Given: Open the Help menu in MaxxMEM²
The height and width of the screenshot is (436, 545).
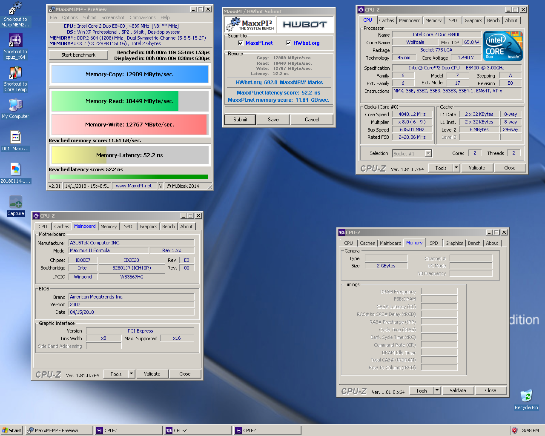Looking at the screenshot, I should pos(165,17).
